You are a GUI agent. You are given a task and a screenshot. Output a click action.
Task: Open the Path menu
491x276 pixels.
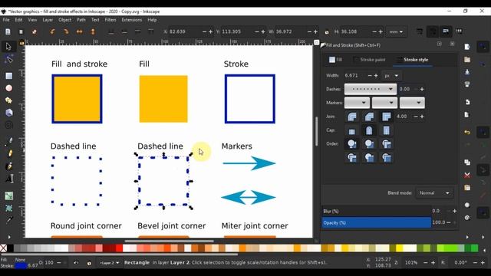[81, 20]
